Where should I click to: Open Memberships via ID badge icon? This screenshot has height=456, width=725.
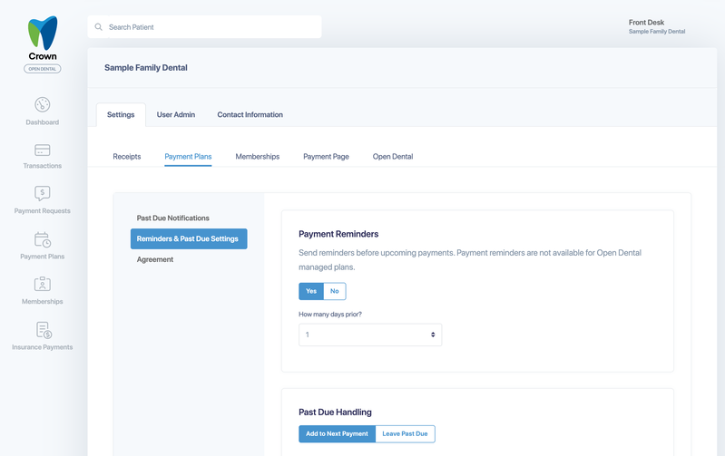[42, 284]
